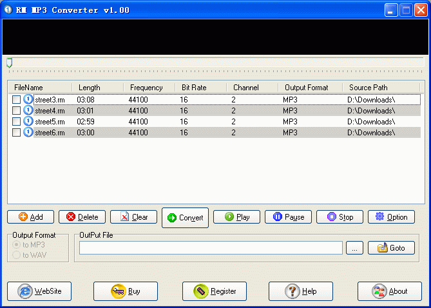The image size is (431, 308).
Task: Tick the checkbox for street4.rm
Action: point(16,111)
